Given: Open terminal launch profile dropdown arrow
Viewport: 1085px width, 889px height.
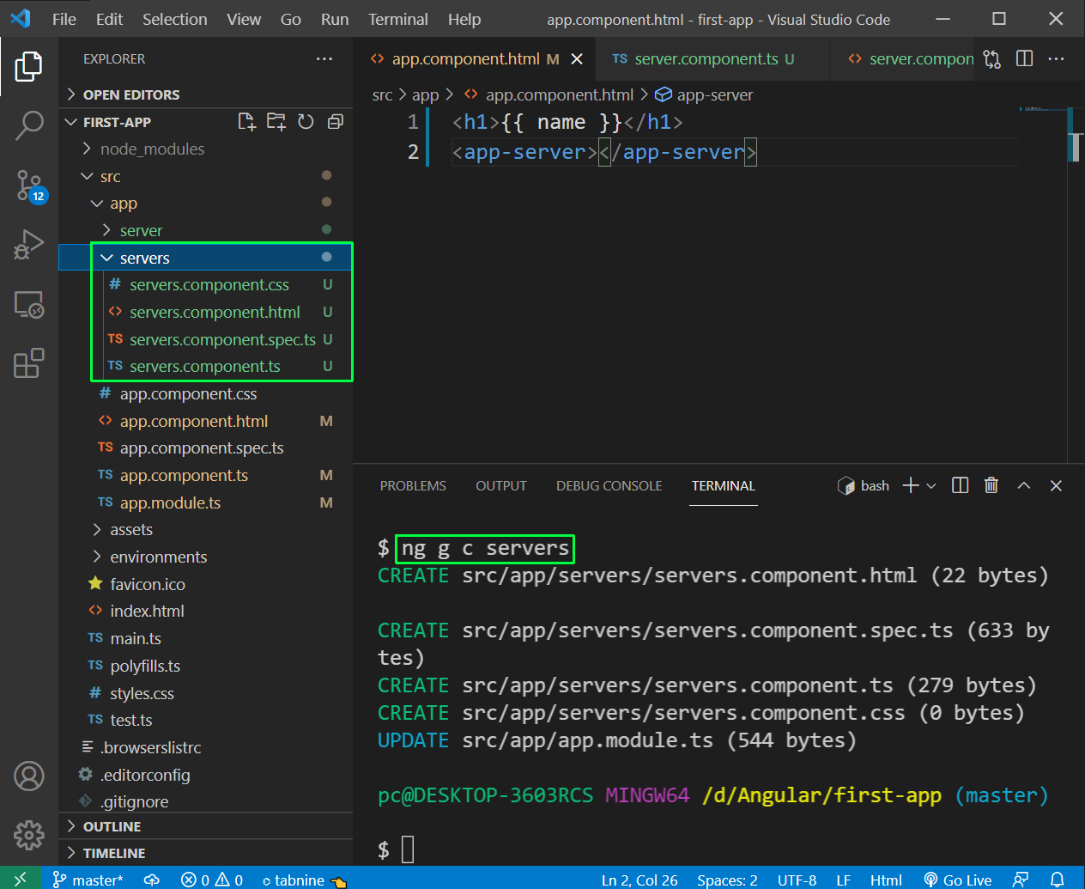Looking at the screenshot, I should (x=931, y=486).
